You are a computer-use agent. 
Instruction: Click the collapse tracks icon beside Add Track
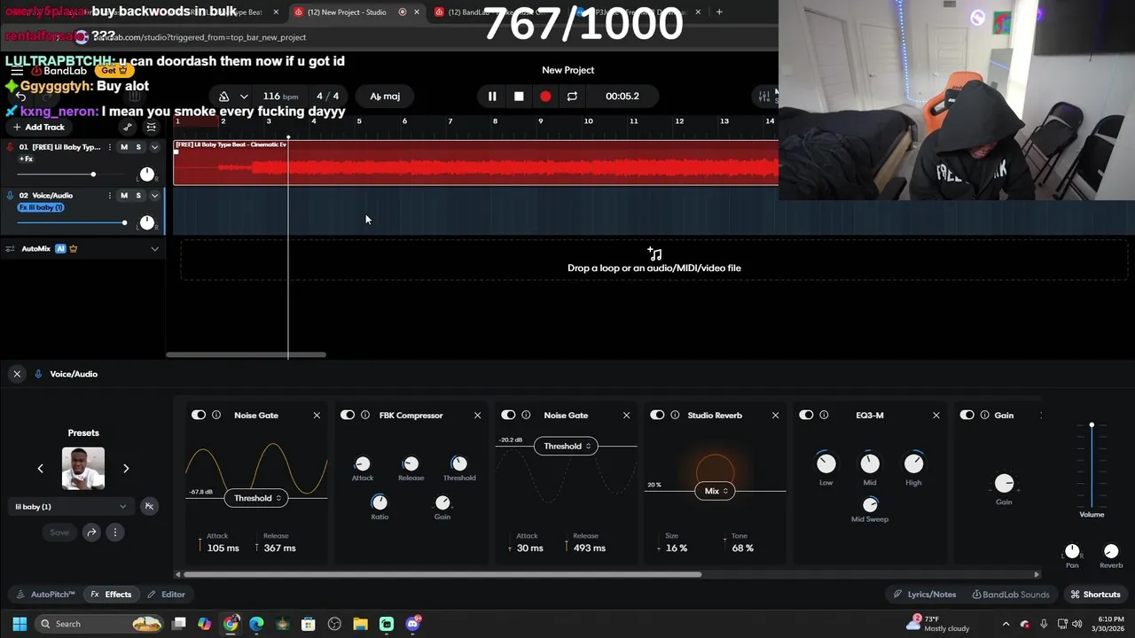pyautogui.click(x=151, y=127)
